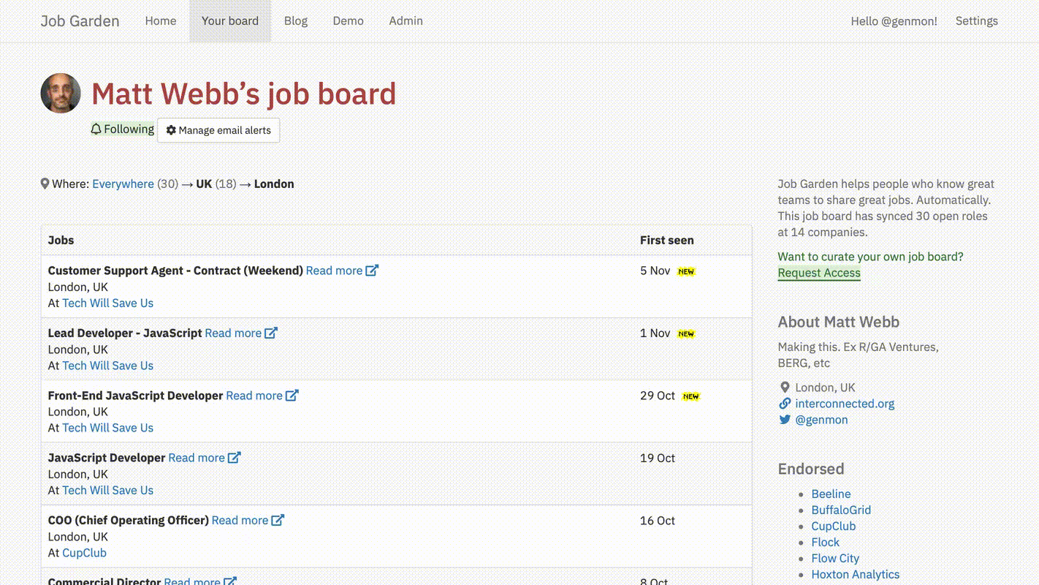Click external link icon beside Customer Support Agent
This screenshot has height=585, width=1039.
click(x=372, y=271)
